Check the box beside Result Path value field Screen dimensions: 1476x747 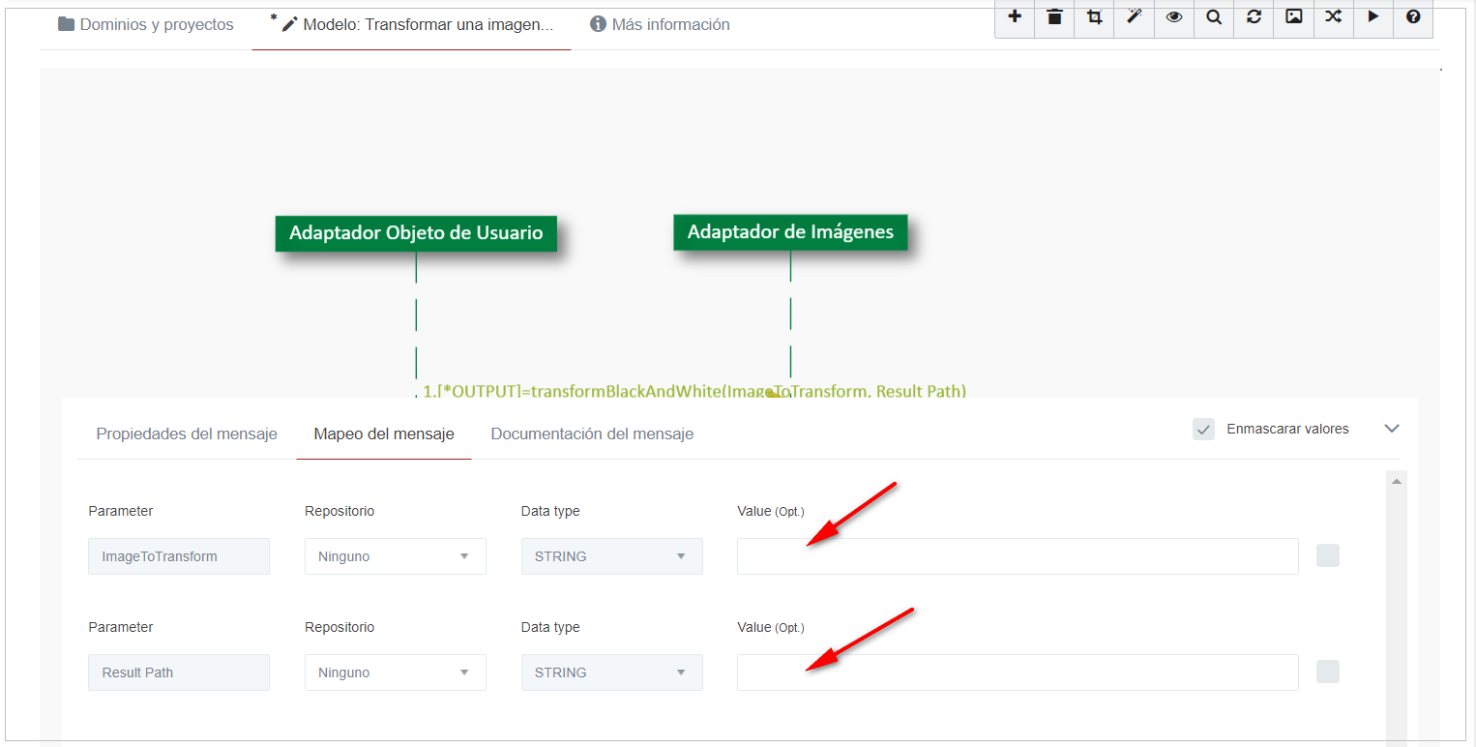coord(1328,672)
